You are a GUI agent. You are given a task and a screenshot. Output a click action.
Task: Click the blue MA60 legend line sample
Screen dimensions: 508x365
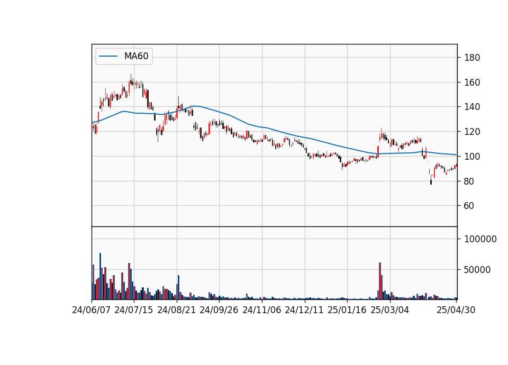(108, 56)
